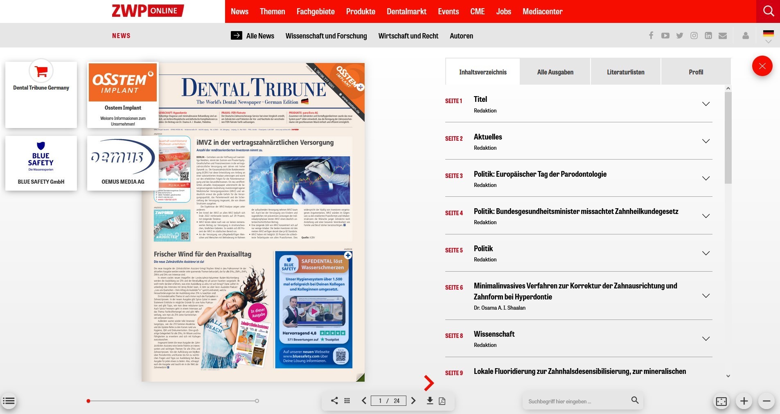Click plus icon on Blue Safety ad
Image resolution: width=780 pixels, height=414 pixels.
pyautogui.click(x=348, y=255)
